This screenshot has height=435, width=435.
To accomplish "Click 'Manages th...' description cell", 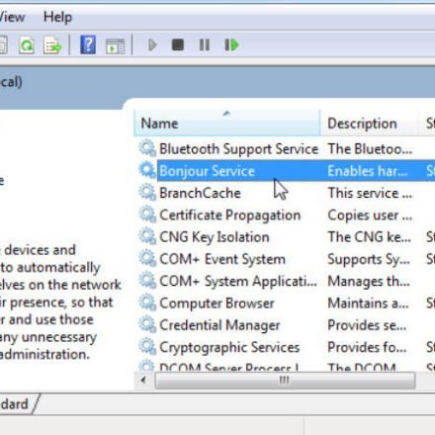I will [x=369, y=282].
